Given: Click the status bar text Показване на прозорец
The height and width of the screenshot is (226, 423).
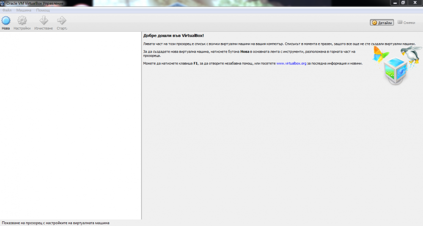Looking at the screenshot, I should (55, 223).
